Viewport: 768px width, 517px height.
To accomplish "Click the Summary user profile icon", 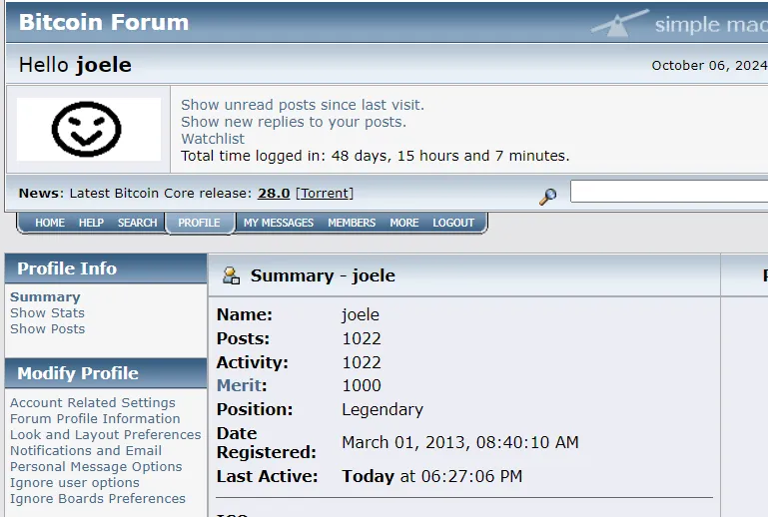I will coord(231,275).
